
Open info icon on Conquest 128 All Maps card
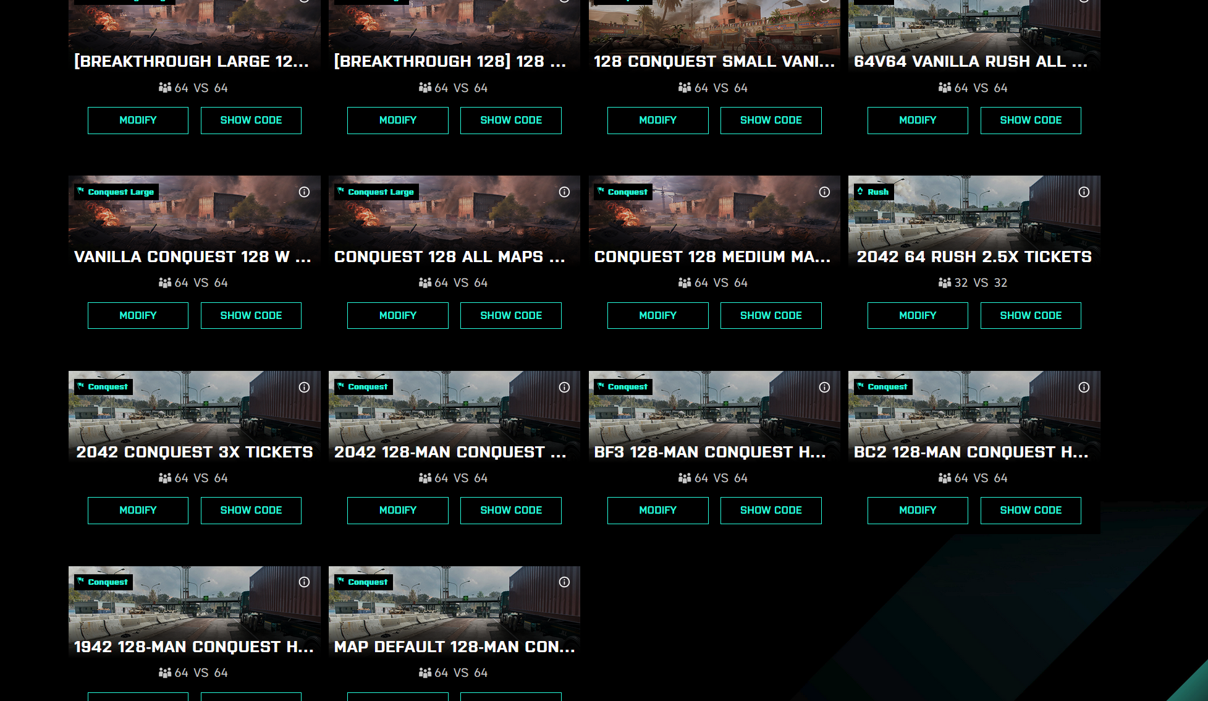tap(564, 192)
